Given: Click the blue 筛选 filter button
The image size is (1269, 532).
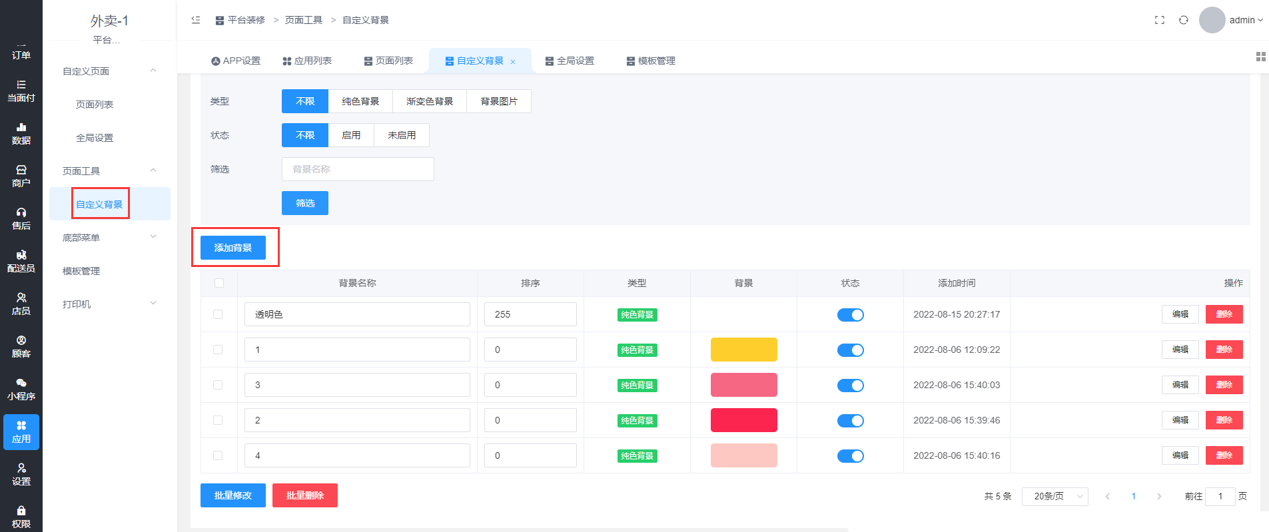Looking at the screenshot, I should [x=305, y=203].
